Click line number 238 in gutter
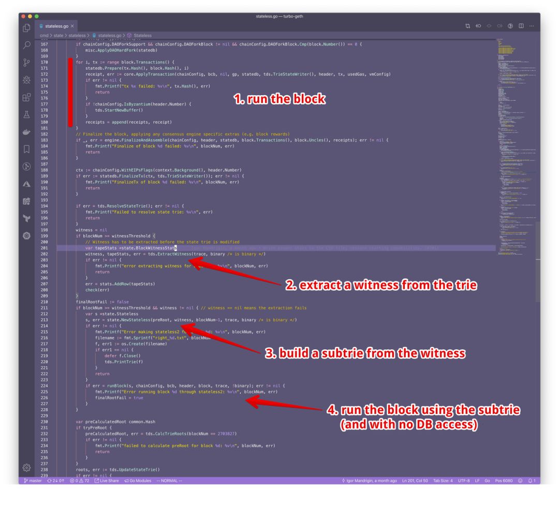The height and width of the screenshot is (509, 559). (x=44, y=470)
